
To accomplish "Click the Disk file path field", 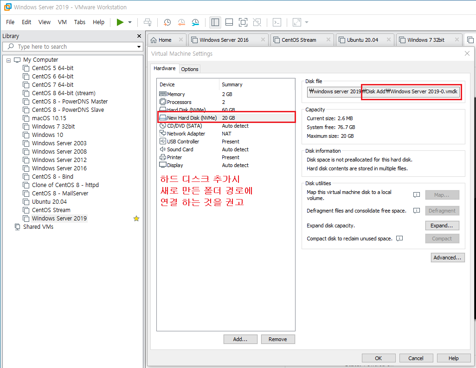I will (383, 92).
